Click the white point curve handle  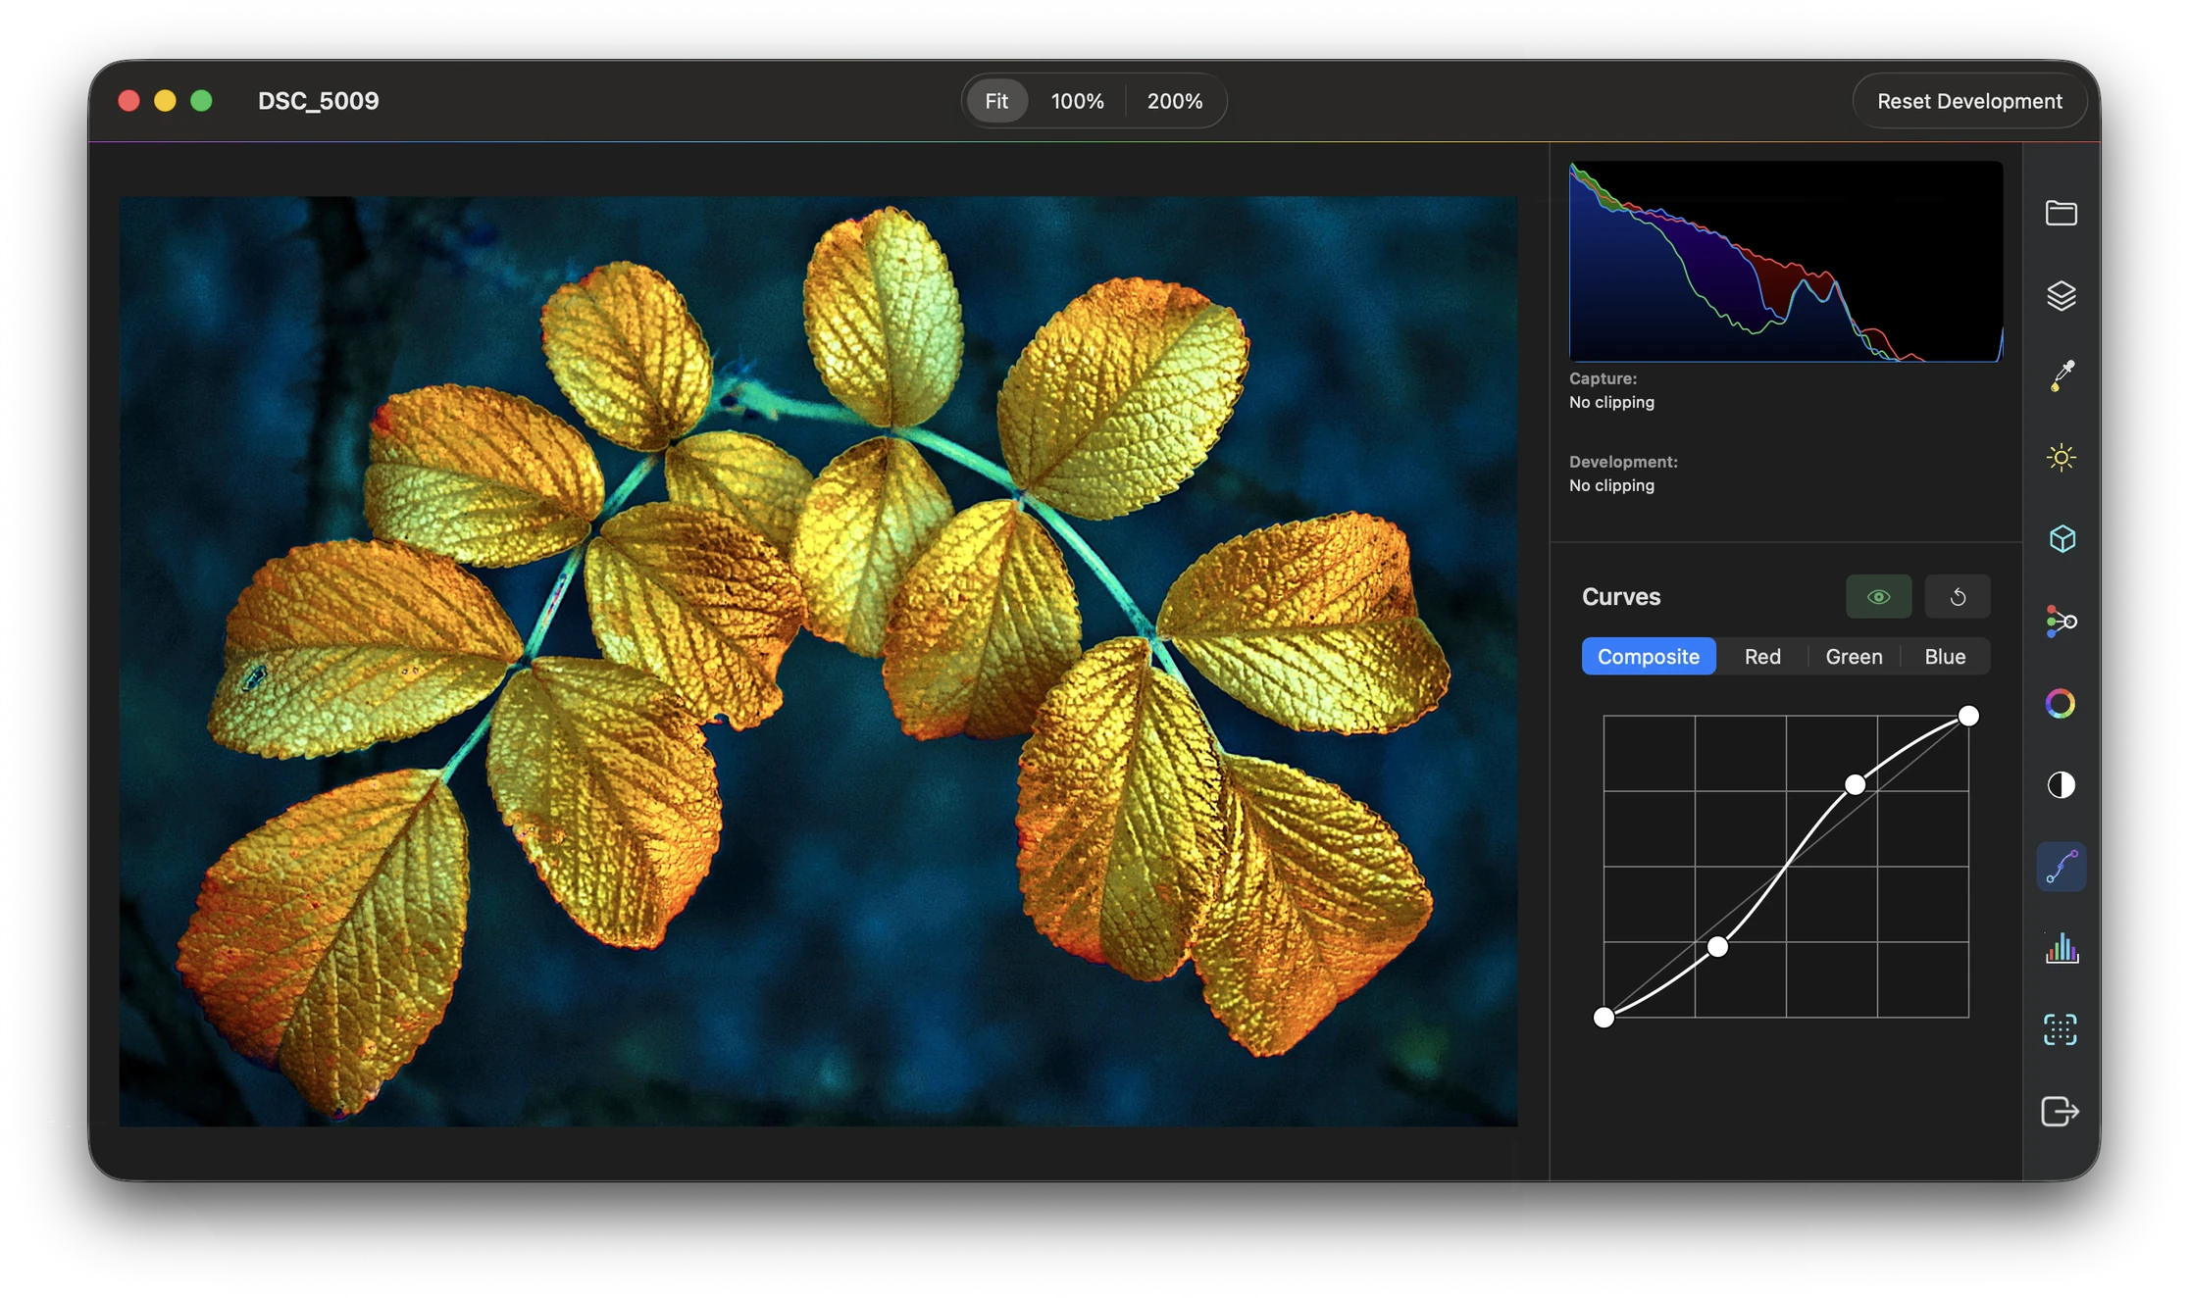[1968, 716]
